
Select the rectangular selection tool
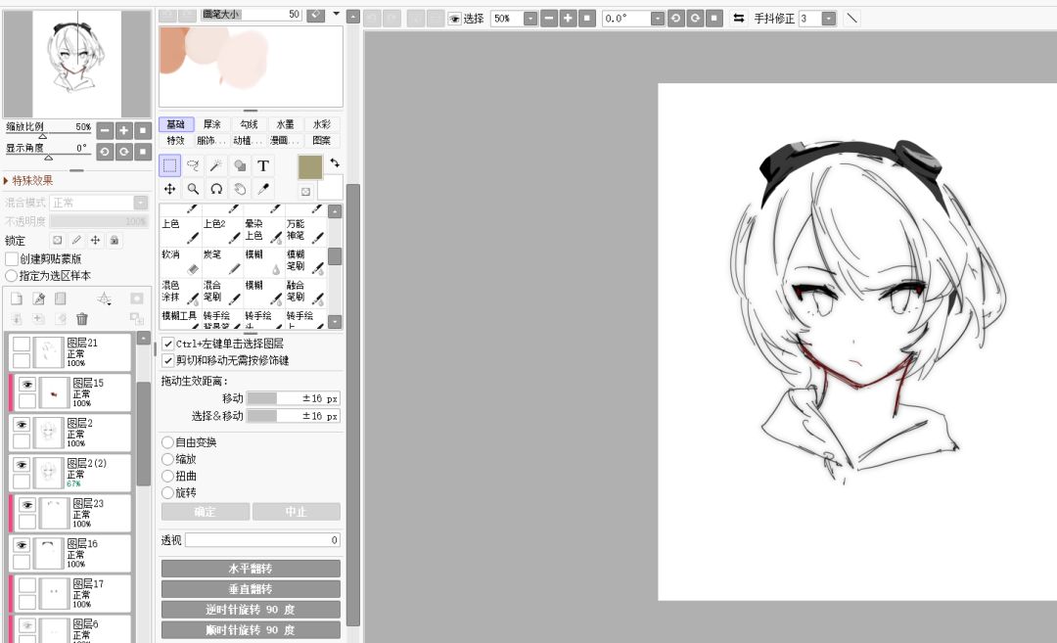click(170, 165)
